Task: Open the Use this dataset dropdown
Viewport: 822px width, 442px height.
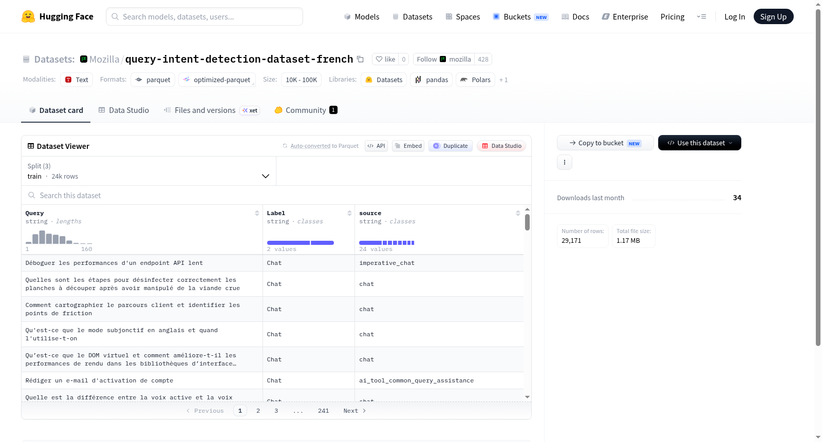Action: pos(699,143)
